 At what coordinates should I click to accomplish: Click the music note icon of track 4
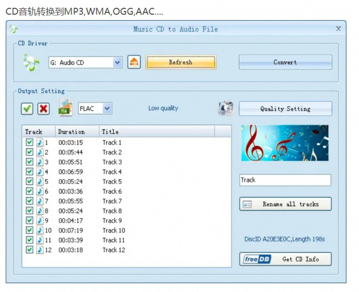(x=40, y=171)
